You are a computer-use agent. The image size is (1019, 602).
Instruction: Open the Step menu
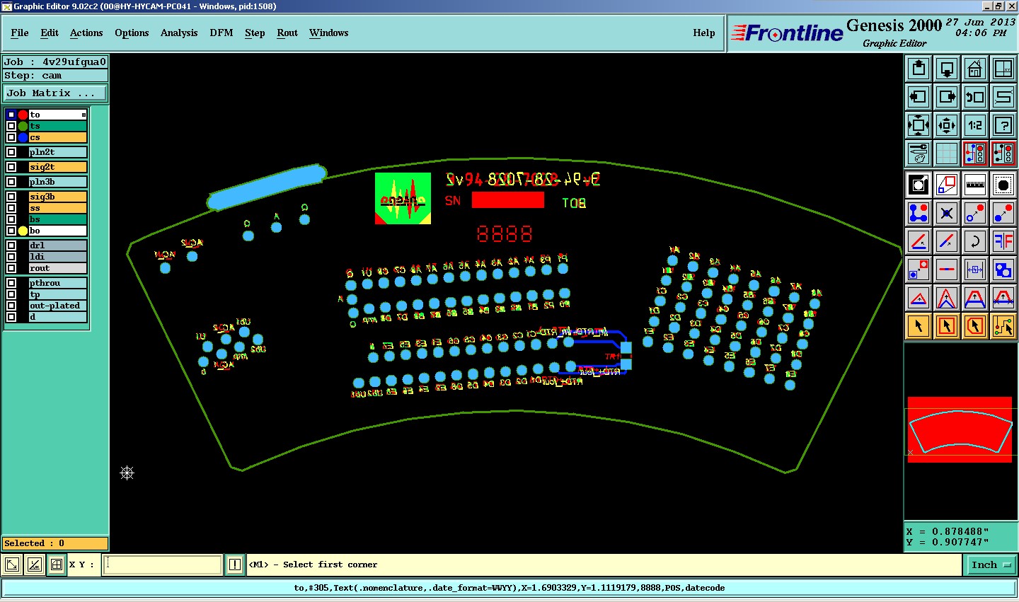click(x=255, y=33)
